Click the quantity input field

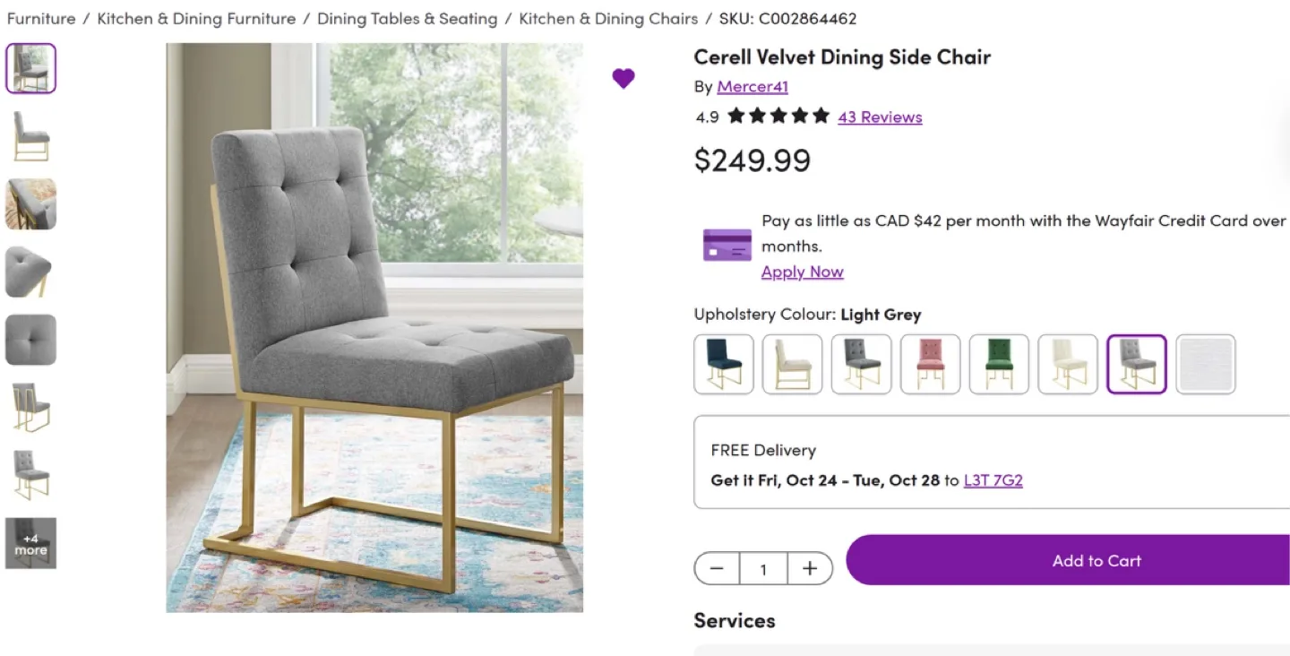[763, 567]
